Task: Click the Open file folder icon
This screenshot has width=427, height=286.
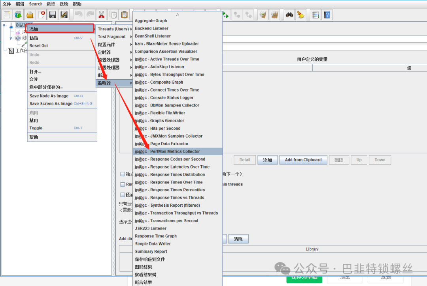Action: (x=30, y=15)
